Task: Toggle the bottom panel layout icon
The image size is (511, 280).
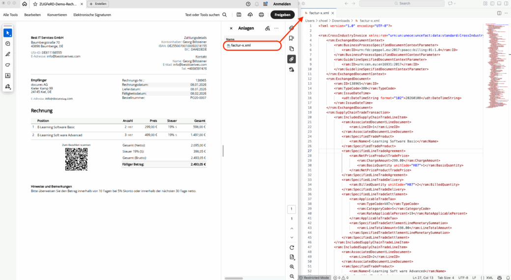Action: point(499,3)
